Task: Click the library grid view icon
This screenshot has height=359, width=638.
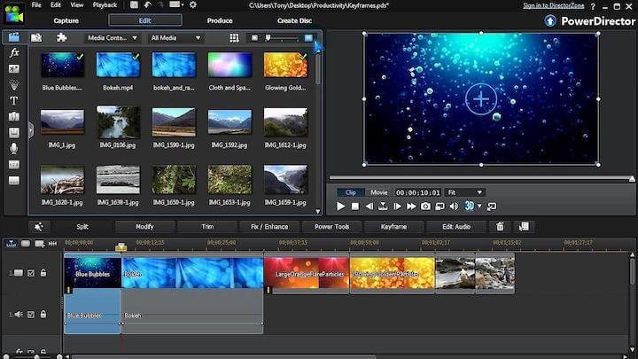Action: point(234,38)
